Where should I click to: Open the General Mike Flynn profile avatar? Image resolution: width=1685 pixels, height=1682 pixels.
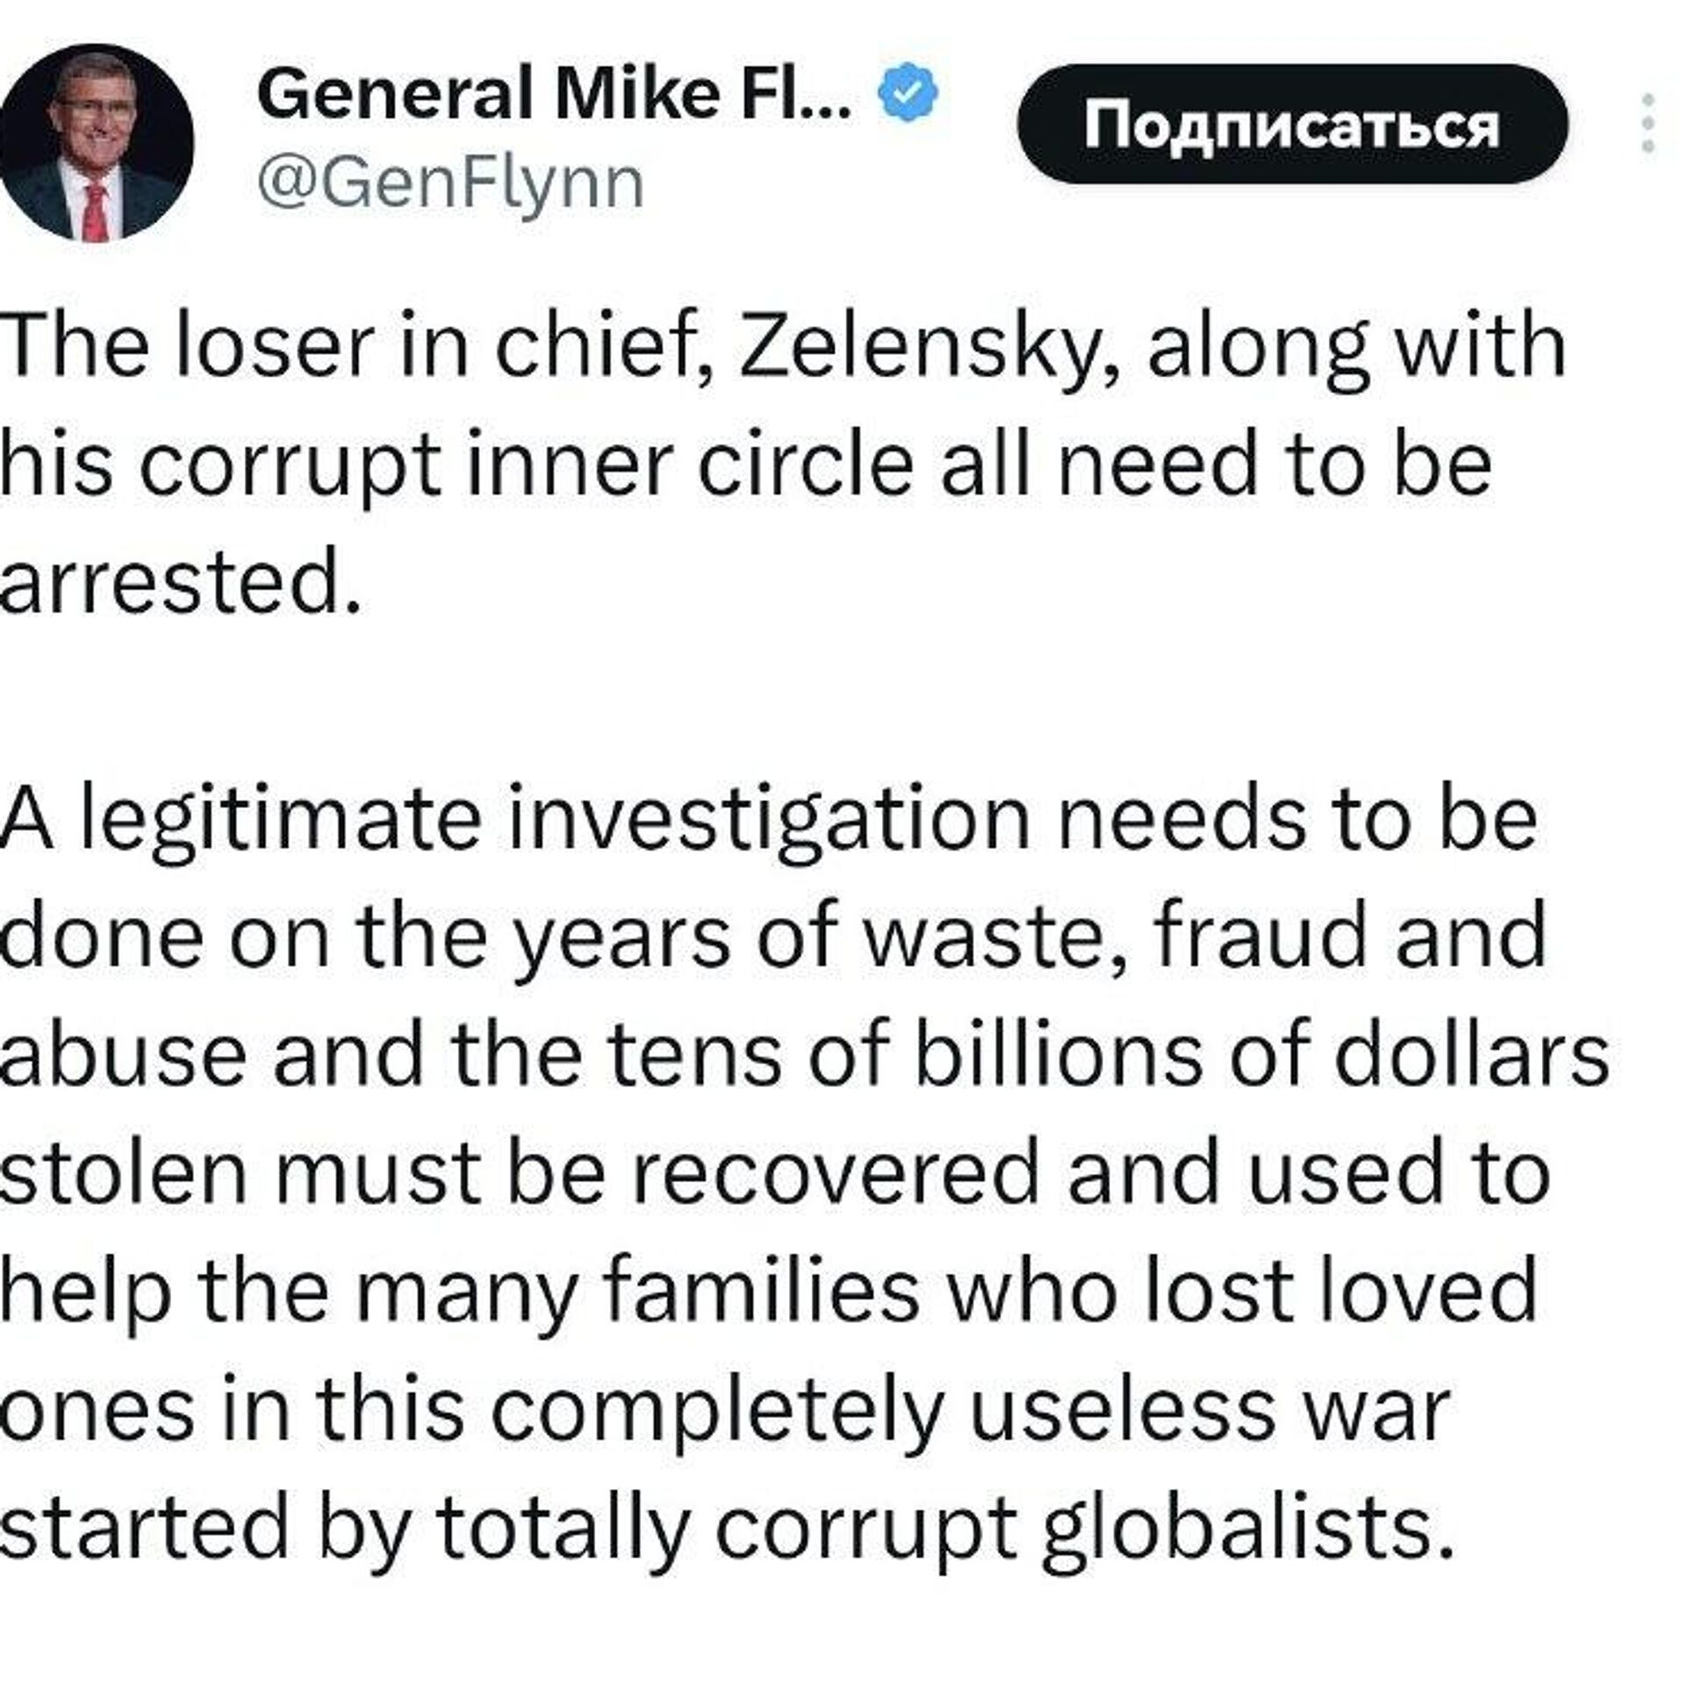(x=95, y=142)
